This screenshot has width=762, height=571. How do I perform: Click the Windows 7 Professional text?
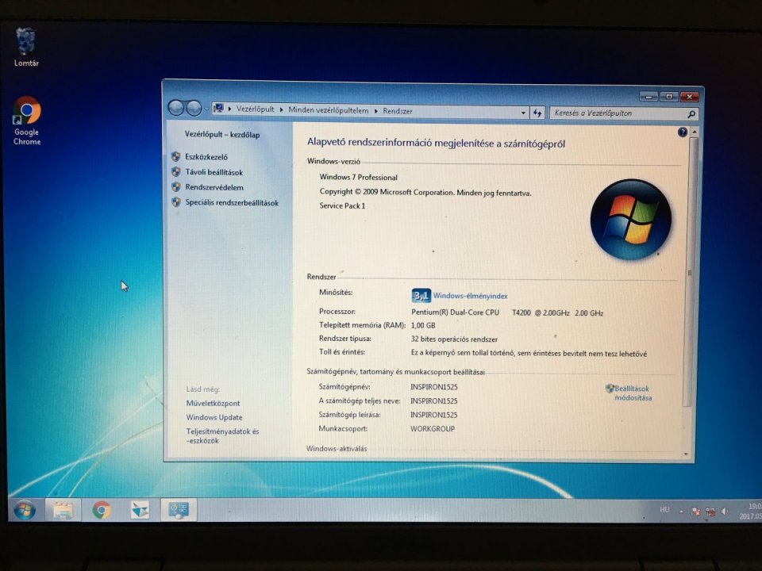(x=358, y=177)
